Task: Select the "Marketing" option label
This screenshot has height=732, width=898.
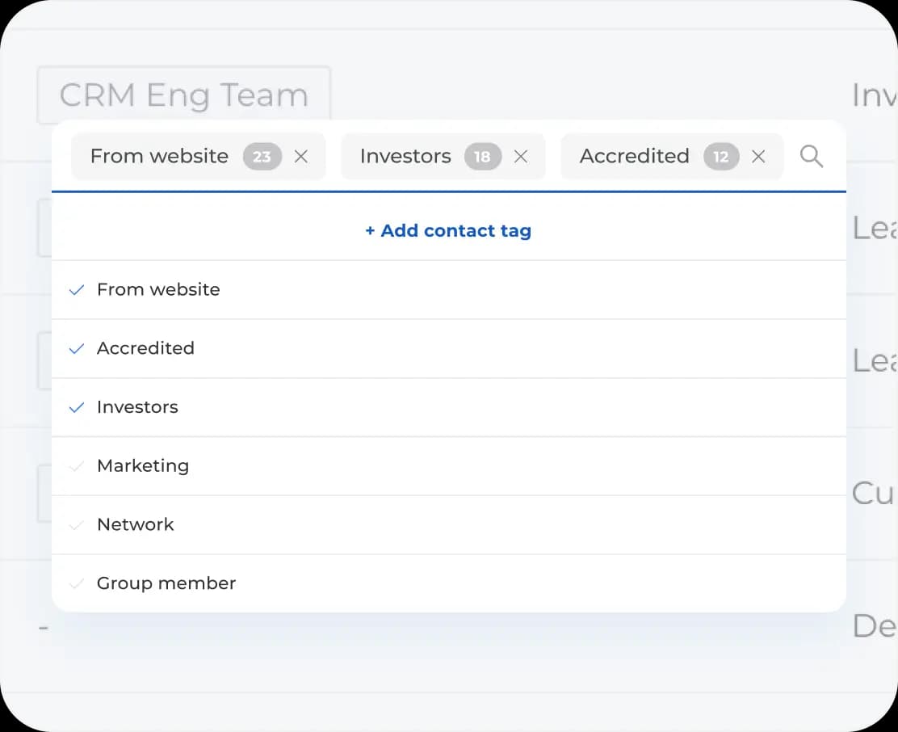Action: [x=143, y=466]
